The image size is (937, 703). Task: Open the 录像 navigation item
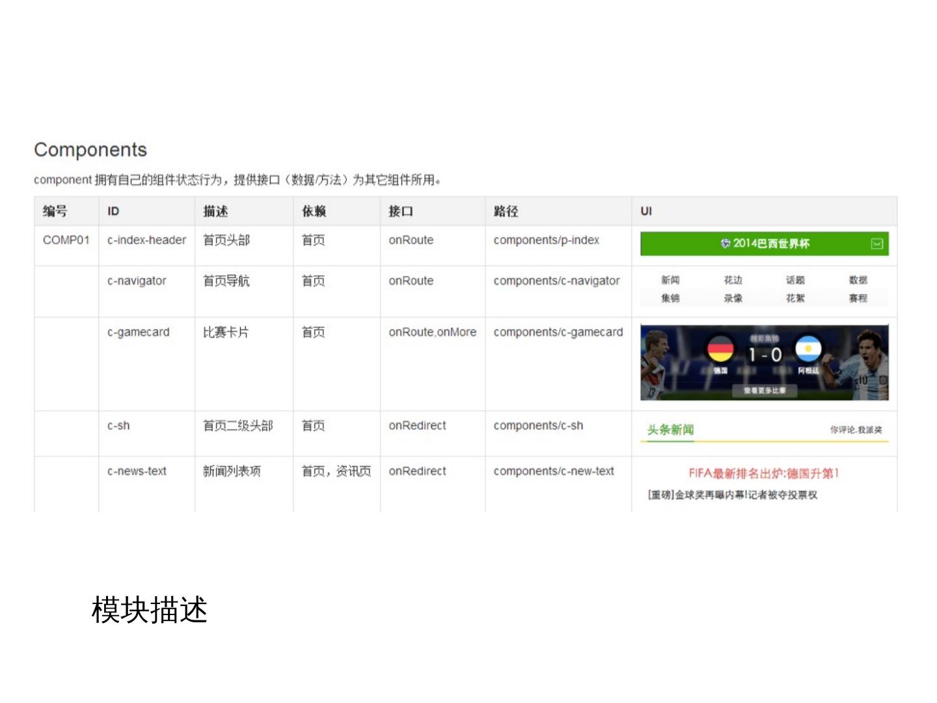tap(733, 298)
